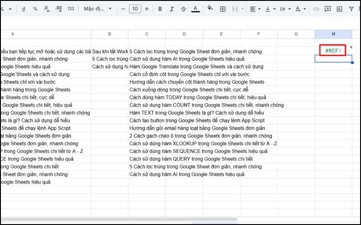Click the increase decimal places icon

coord(58,9)
